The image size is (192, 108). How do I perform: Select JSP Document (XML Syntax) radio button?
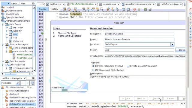(93, 70)
